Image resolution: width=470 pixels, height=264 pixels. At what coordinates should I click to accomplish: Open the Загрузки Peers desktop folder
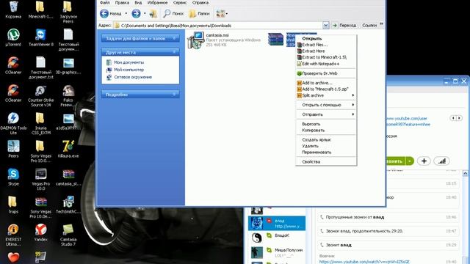pos(68,12)
